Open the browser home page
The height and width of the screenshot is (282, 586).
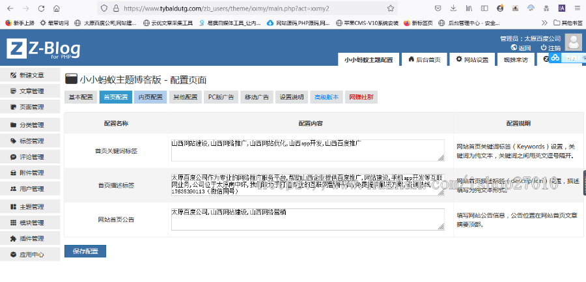57,8
